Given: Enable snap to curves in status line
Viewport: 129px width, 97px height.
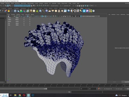Looking at the screenshot, I should point(40,6).
